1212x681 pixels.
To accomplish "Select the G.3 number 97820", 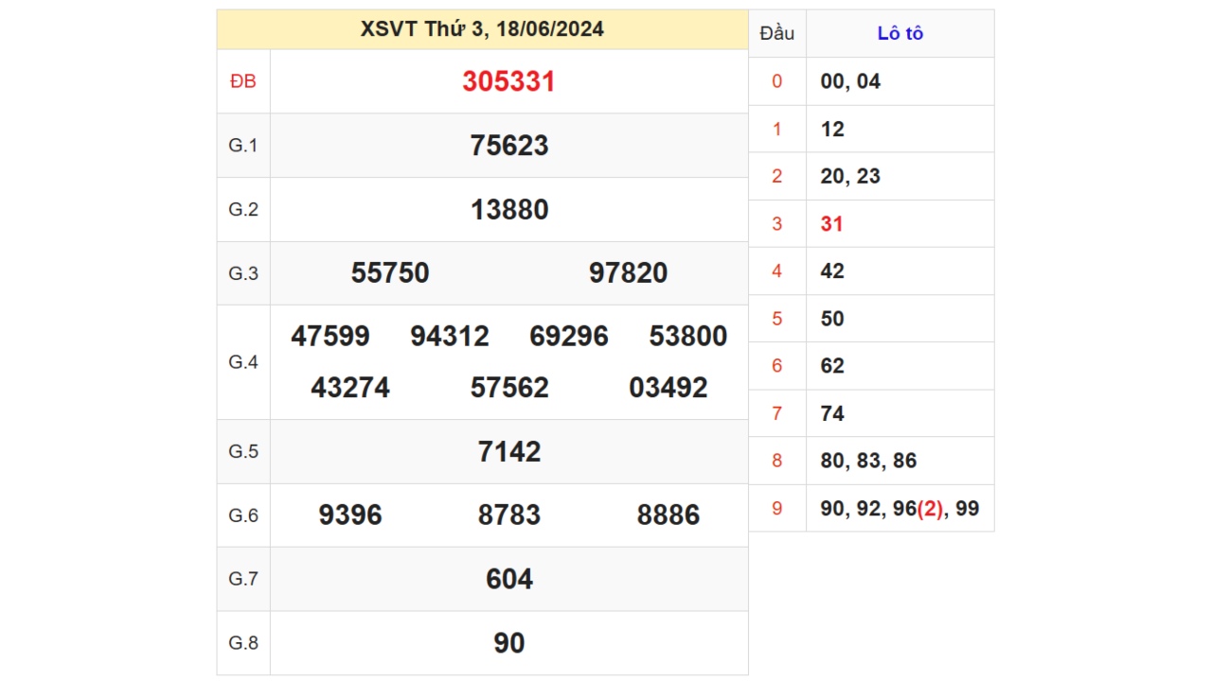I will [629, 273].
